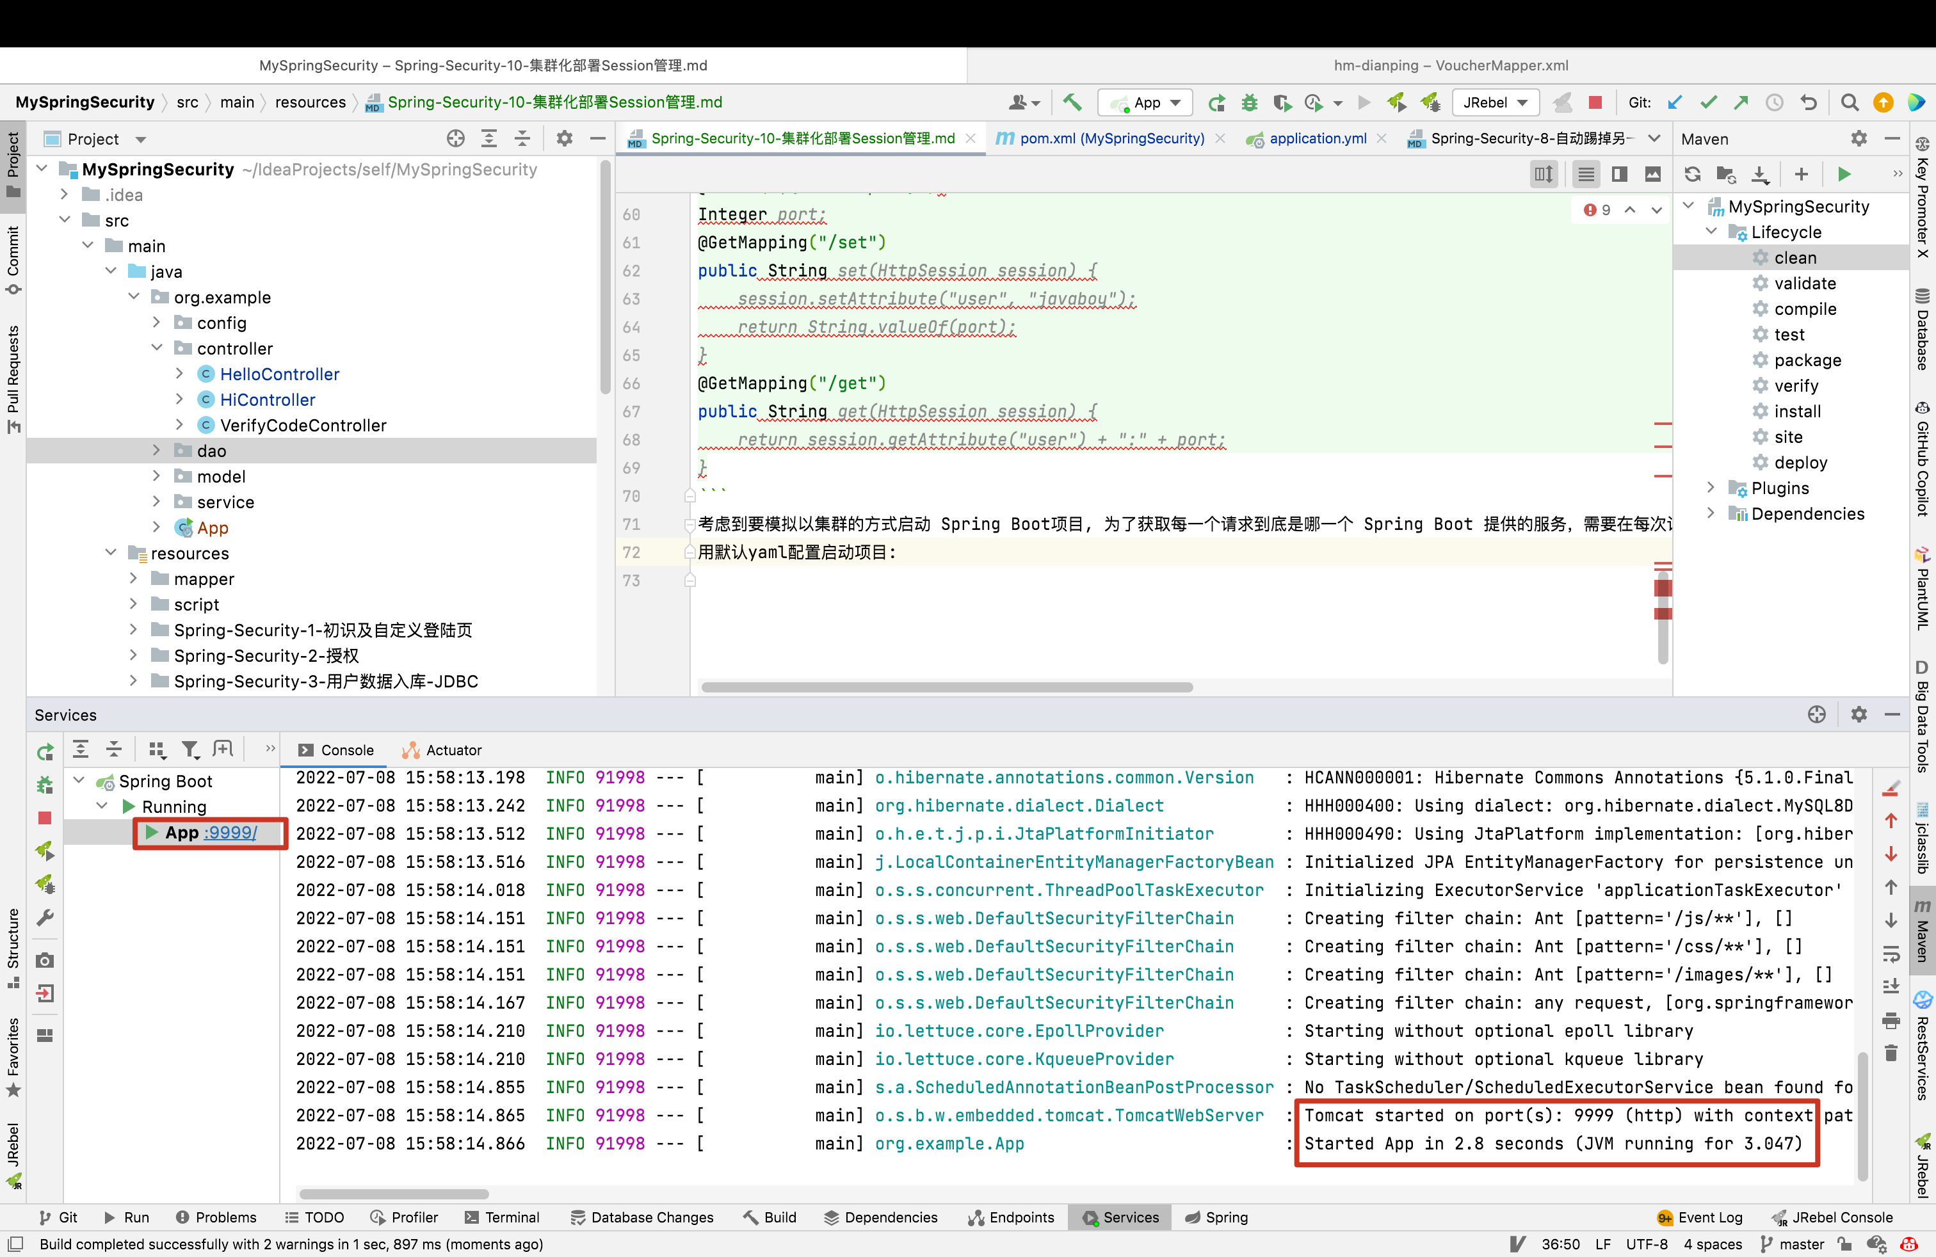The height and width of the screenshot is (1257, 1936).
Task: Expand the .idea folder
Action: [x=64, y=195]
